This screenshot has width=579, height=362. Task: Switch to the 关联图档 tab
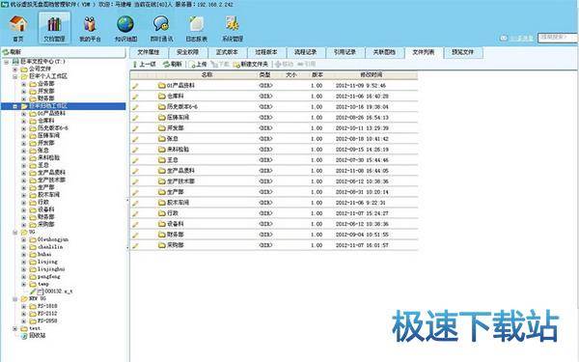[x=384, y=52]
